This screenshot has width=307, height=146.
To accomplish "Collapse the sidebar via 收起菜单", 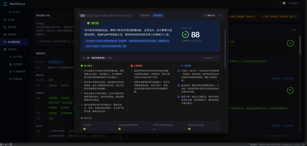I will point(14,12).
